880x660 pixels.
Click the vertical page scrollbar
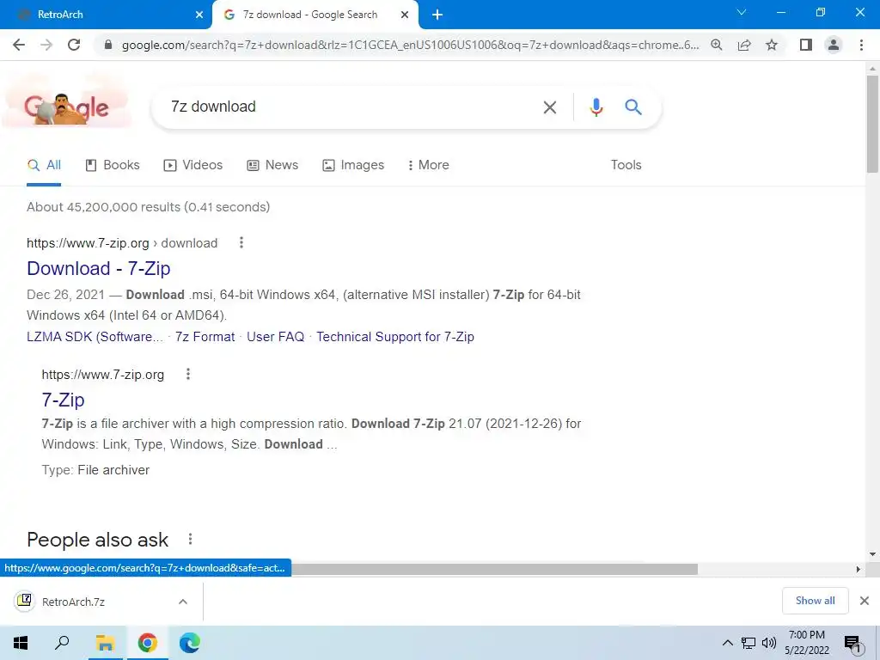(x=872, y=124)
